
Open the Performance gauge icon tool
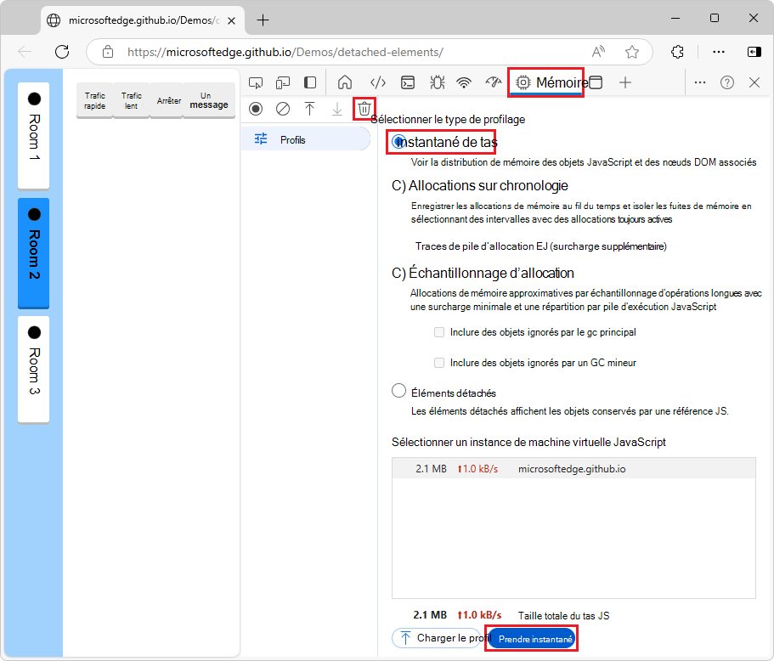point(493,82)
